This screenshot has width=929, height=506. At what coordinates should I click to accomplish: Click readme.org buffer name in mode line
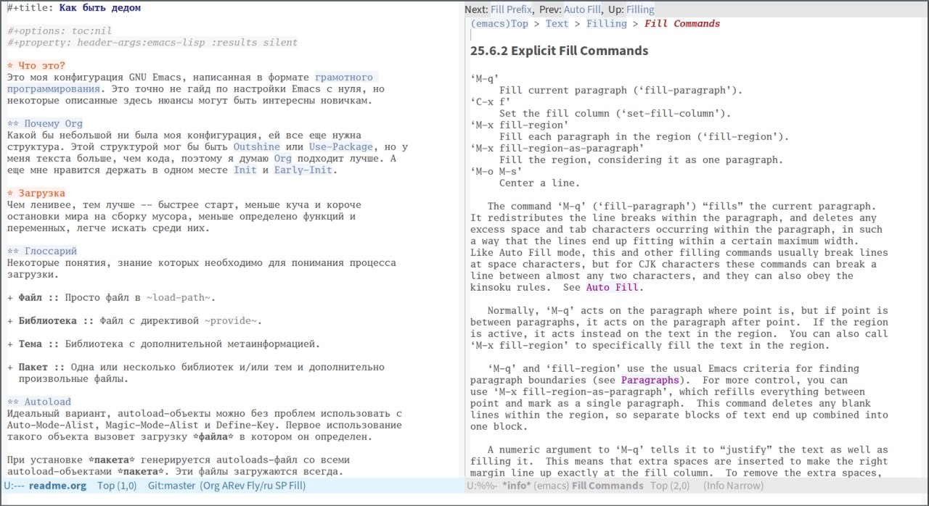pos(57,486)
